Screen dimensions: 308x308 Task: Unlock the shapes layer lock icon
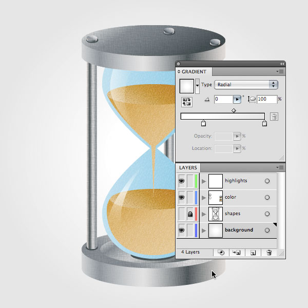pos(190,214)
